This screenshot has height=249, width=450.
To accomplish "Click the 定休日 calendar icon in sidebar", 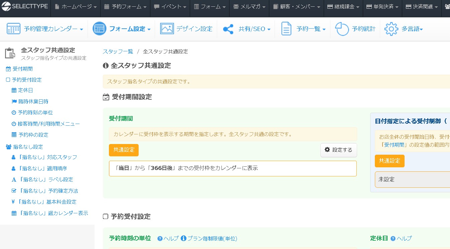I will click(14, 90).
